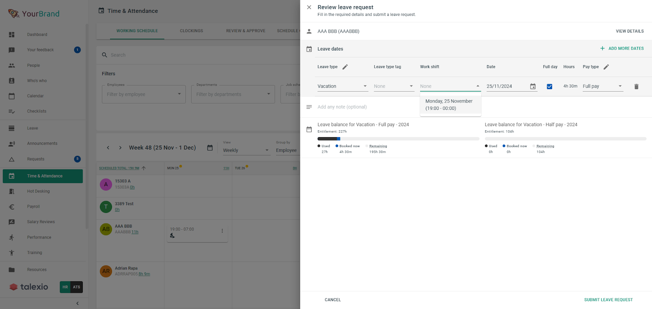The width and height of the screenshot is (652, 309).
Task: Click the Payroll euro icon
Action: point(12,207)
